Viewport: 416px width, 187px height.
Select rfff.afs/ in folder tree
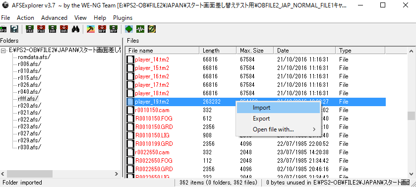pyautogui.click(x=28, y=98)
